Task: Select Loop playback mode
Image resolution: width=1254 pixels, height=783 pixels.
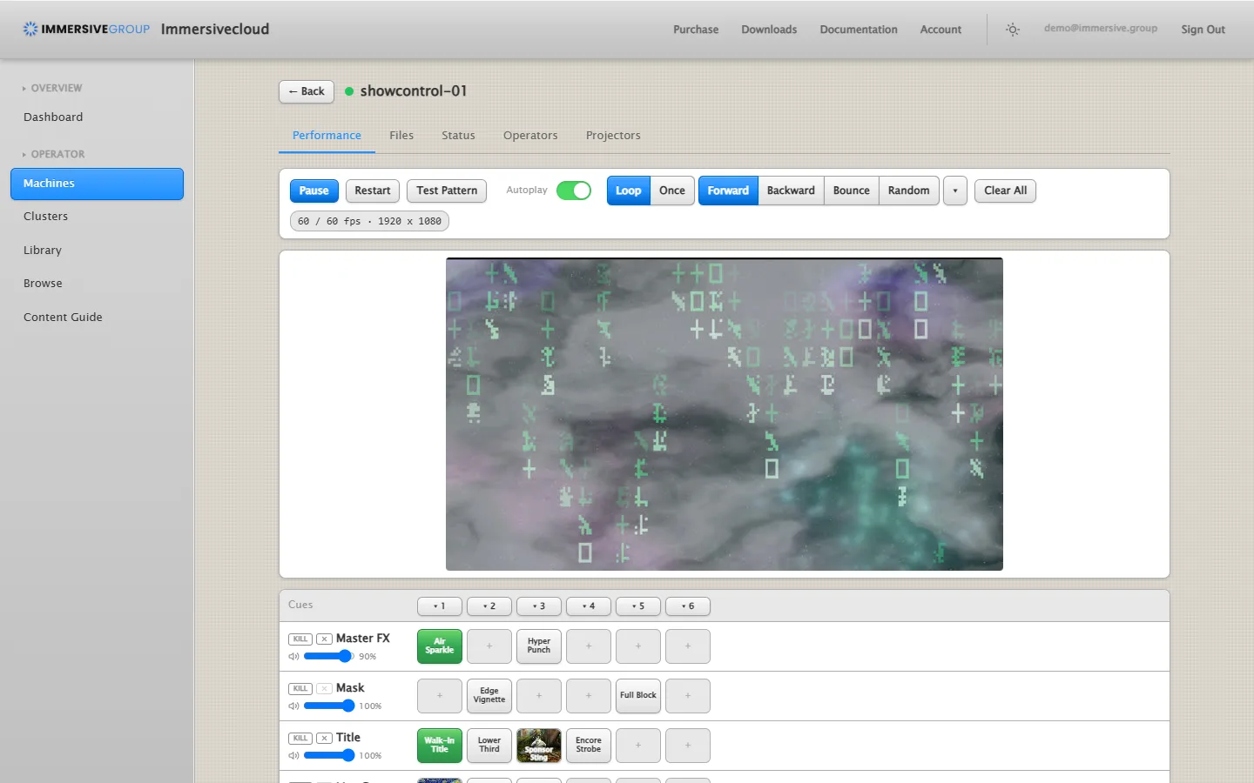Action: 629,191
